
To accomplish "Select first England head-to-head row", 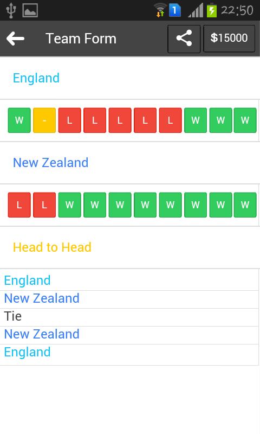I will [x=129, y=282].
